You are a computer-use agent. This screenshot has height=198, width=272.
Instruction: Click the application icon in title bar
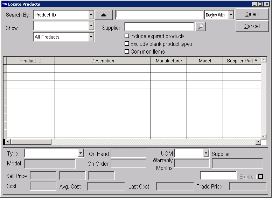[x=5, y=4]
